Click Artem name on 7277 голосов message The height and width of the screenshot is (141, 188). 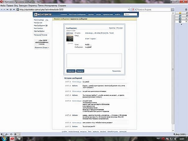(x=75, y=86)
